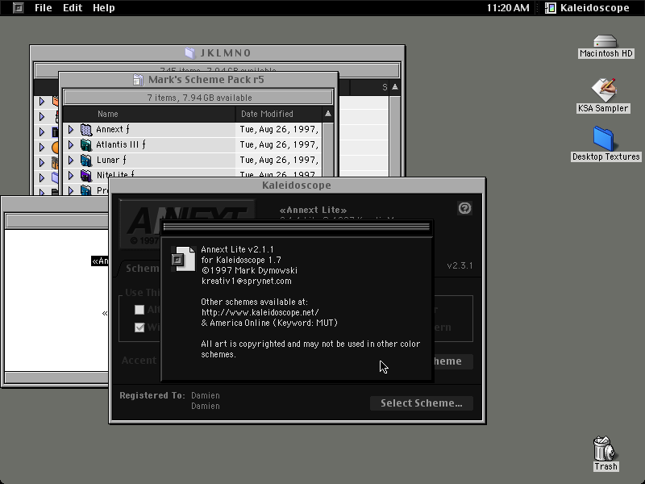Image resolution: width=645 pixels, height=484 pixels.
Task: Open the Kaleidoscope application menu
Action: [x=588, y=8]
